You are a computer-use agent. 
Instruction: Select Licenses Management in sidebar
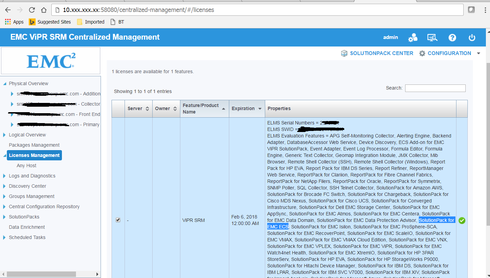point(34,155)
